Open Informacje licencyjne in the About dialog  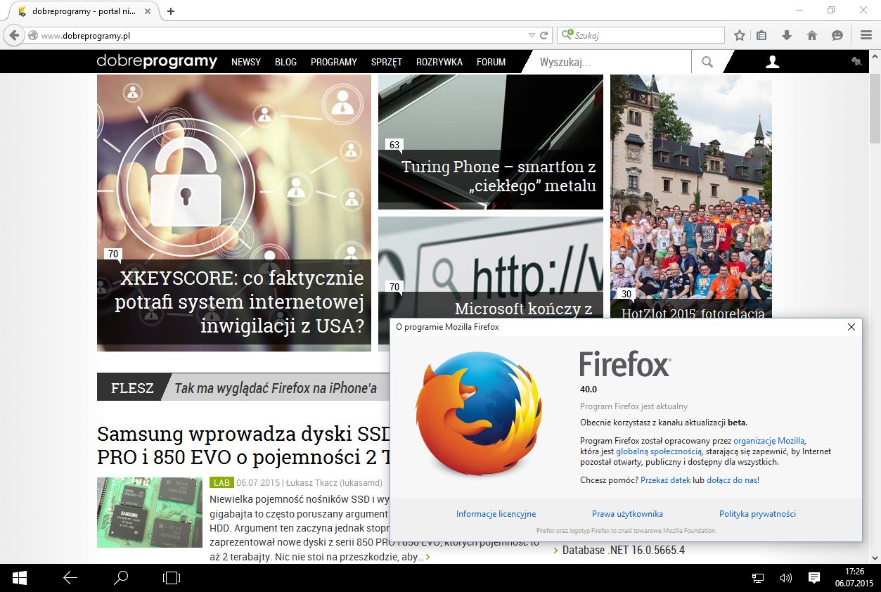[496, 514]
